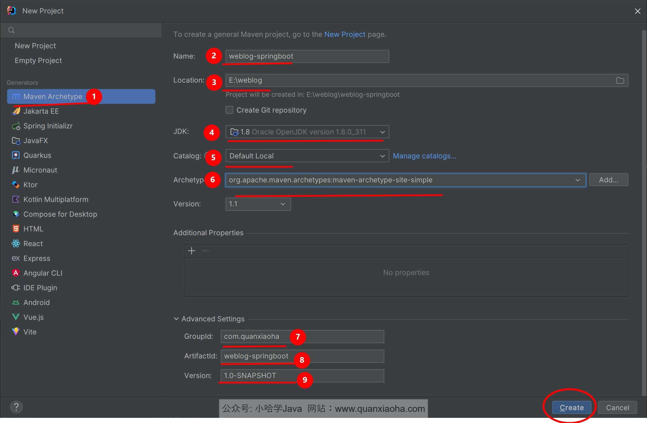Click the IntelliJ IDEA logo in title bar
Viewport: 647px width, 423px height.
coord(11,11)
